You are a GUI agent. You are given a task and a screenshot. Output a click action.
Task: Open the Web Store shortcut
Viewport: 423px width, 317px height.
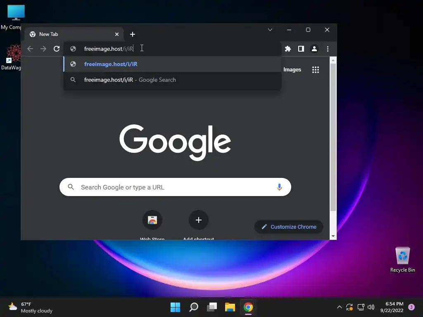point(152,225)
